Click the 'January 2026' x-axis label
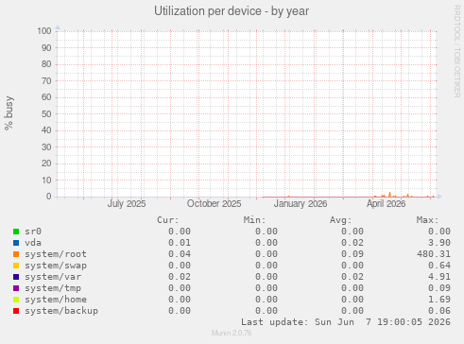Screen dimensions: 464x344 pyautogui.click(x=301, y=204)
